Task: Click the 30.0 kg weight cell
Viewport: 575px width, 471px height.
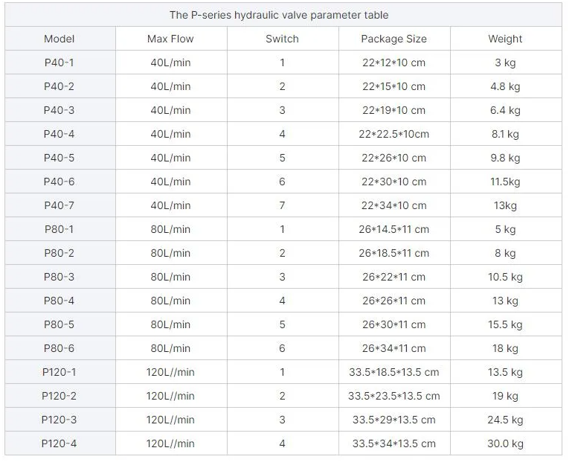Action: (x=505, y=443)
